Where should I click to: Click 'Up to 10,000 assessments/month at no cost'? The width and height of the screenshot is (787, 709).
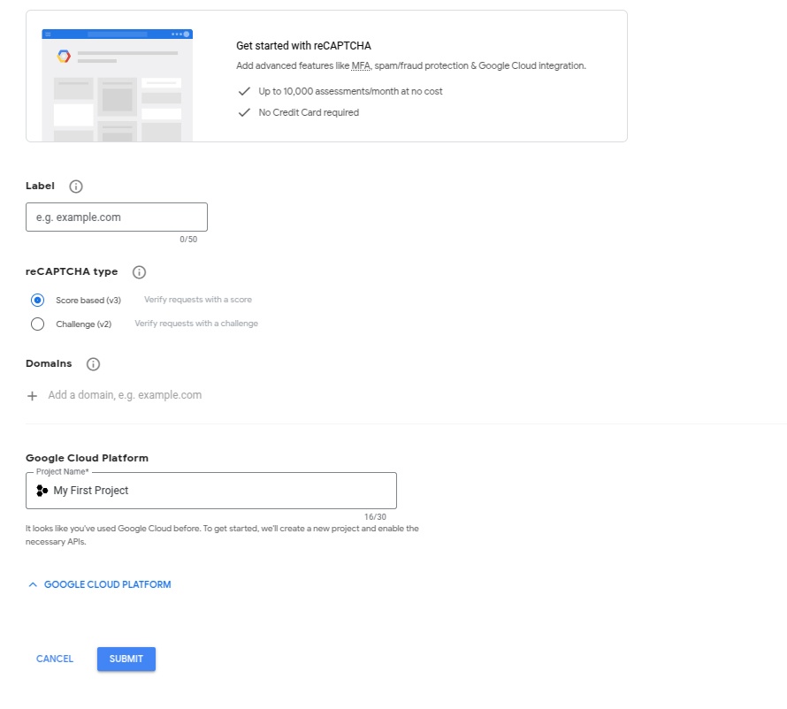pyautogui.click(x=350, y=91)
